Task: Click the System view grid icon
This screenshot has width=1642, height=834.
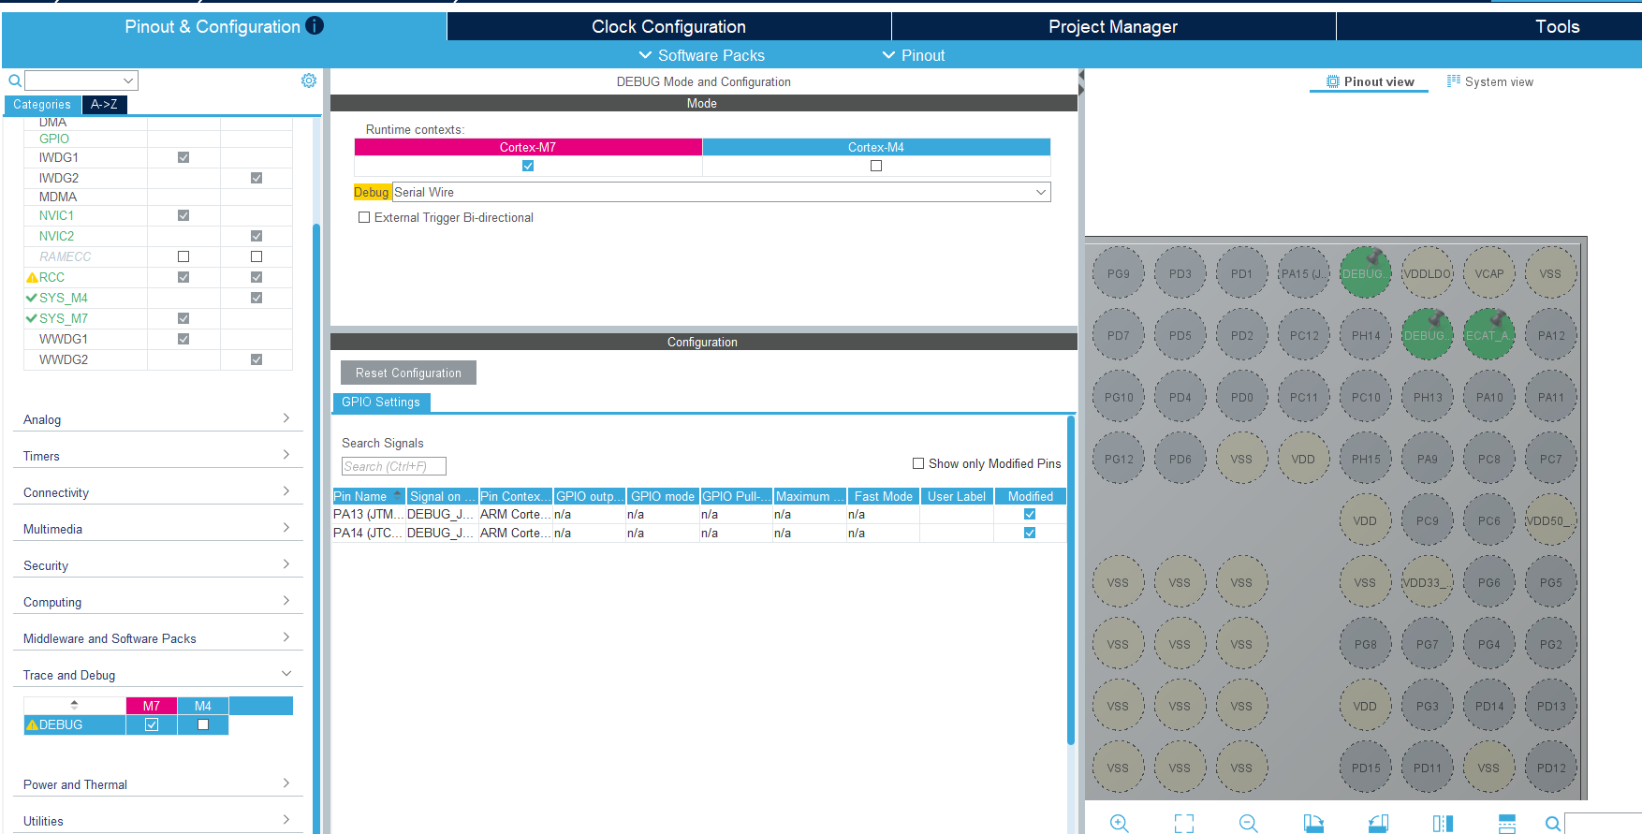Action: 1454,81
